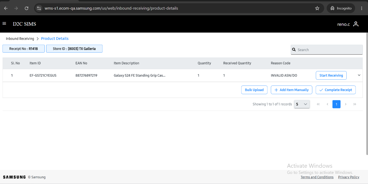Open the hamburger navigation menu

(4, 23)
